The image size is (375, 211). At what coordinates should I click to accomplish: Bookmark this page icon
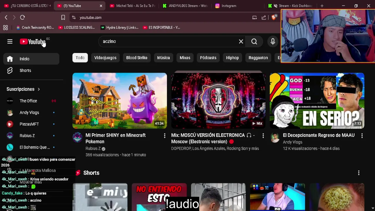click(63, 18)
